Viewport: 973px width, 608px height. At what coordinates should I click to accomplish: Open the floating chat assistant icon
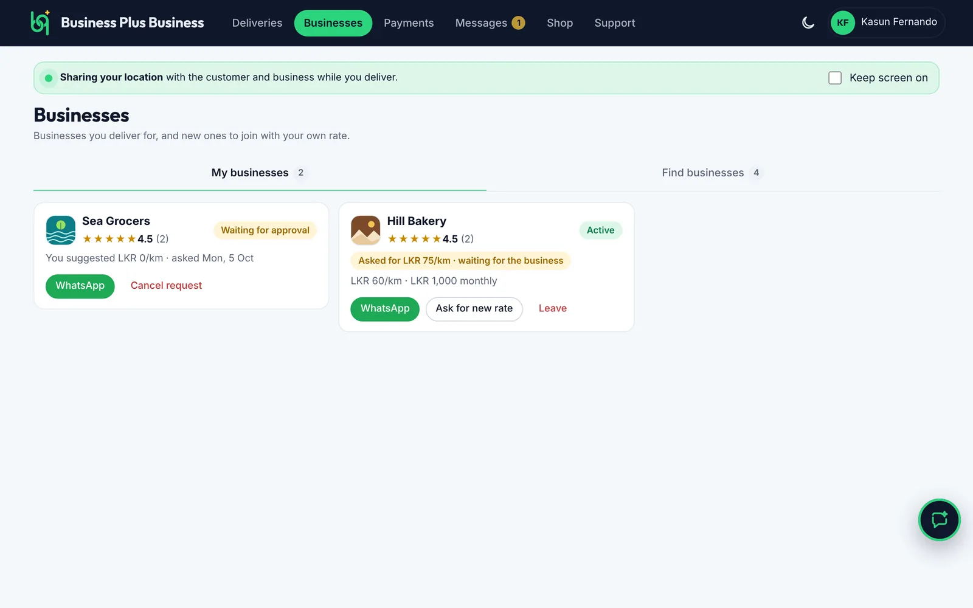[x=939, y=520]
